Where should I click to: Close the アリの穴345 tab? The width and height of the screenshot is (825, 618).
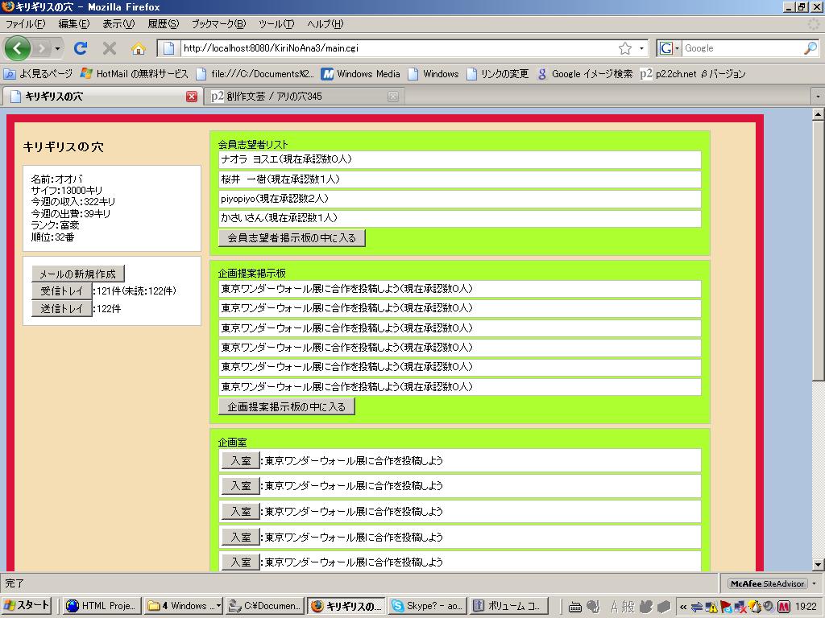393,97
